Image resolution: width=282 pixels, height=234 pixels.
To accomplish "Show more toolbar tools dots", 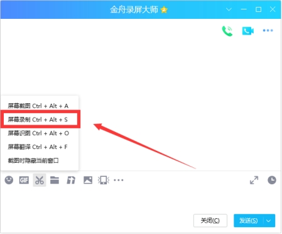I will (119, 180).
